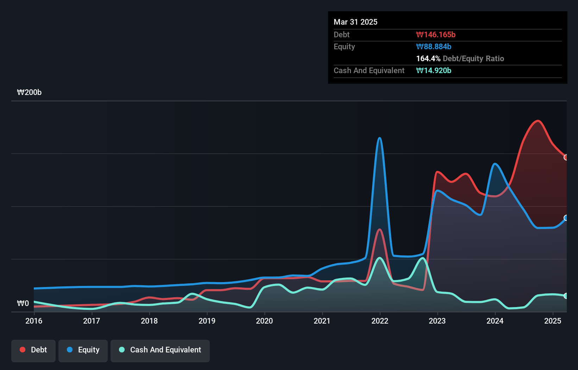Click the Equity peak at 2022
This screenshot has width=578, height=370.
(379, 138)
